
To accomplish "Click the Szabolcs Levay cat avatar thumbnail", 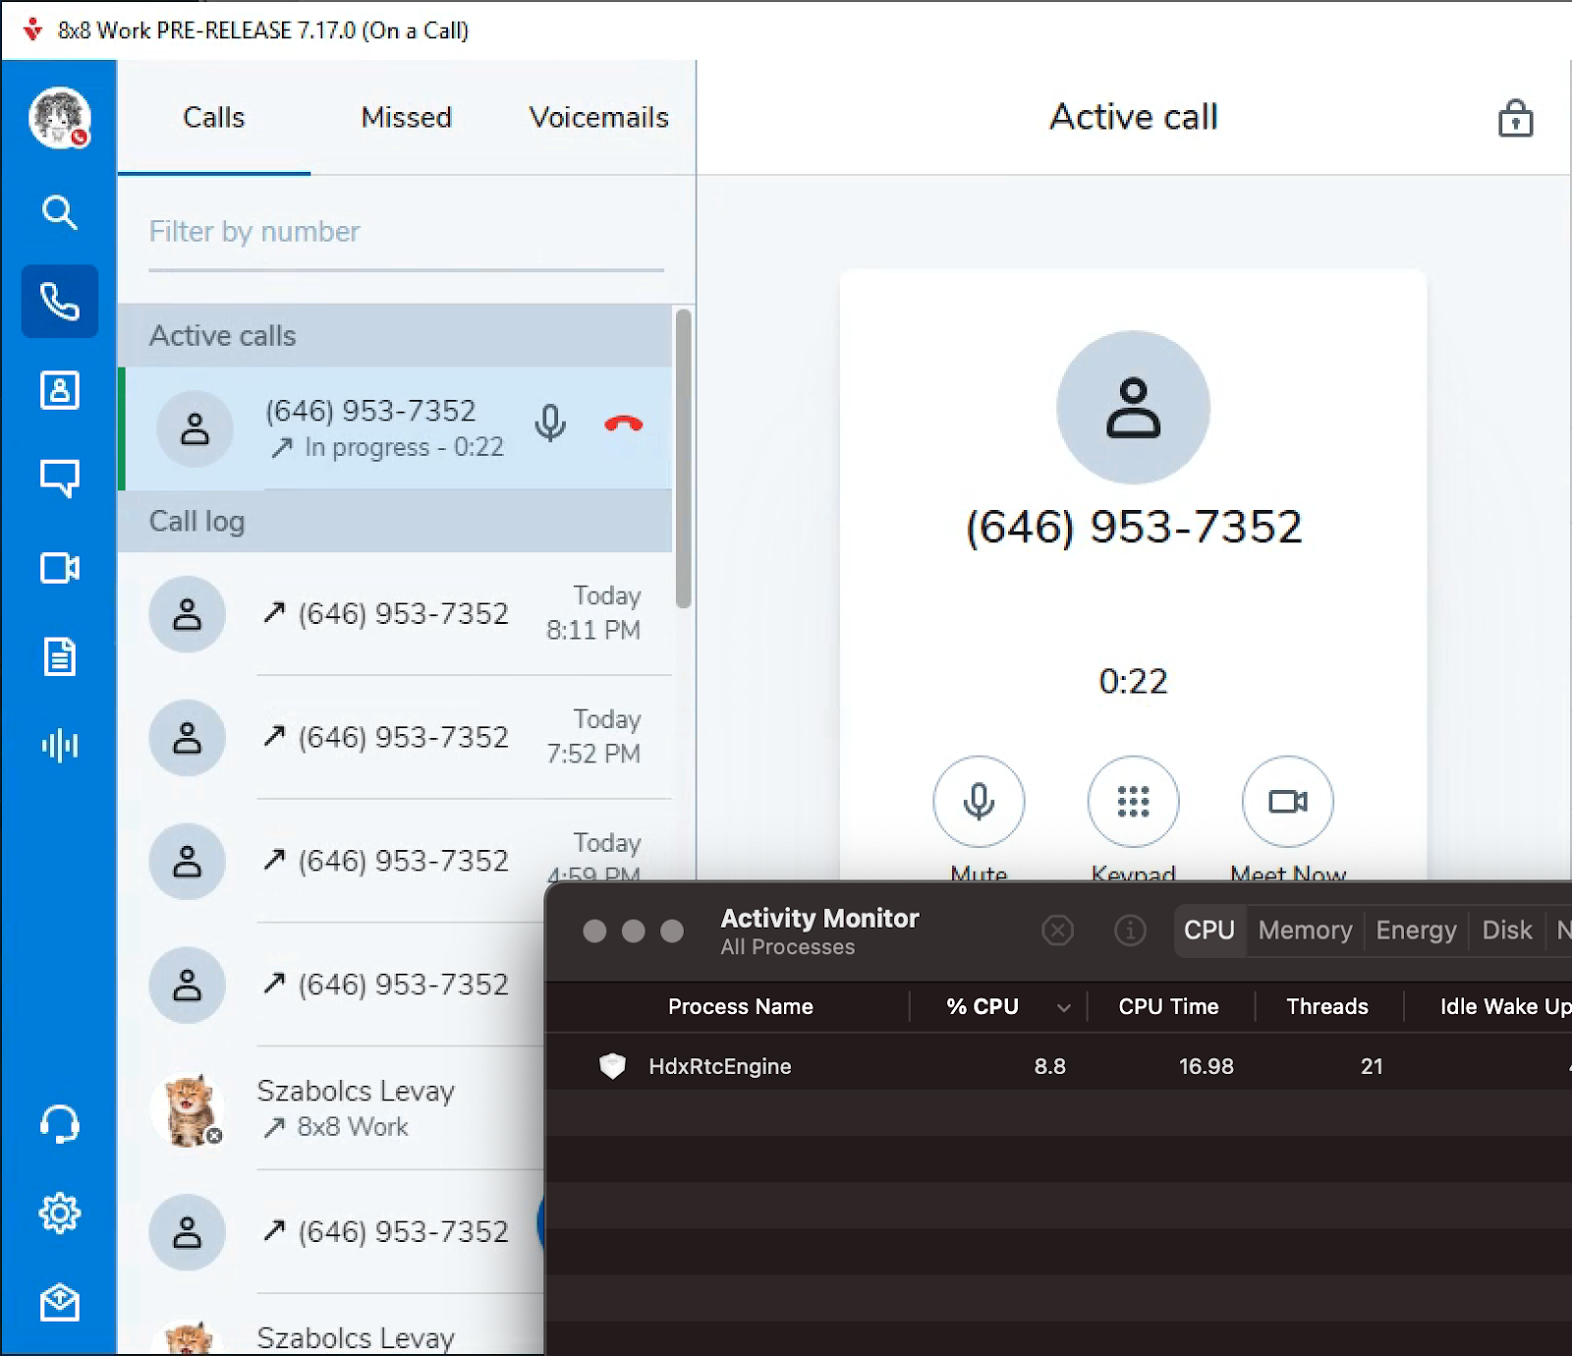I will point(188,1108).
